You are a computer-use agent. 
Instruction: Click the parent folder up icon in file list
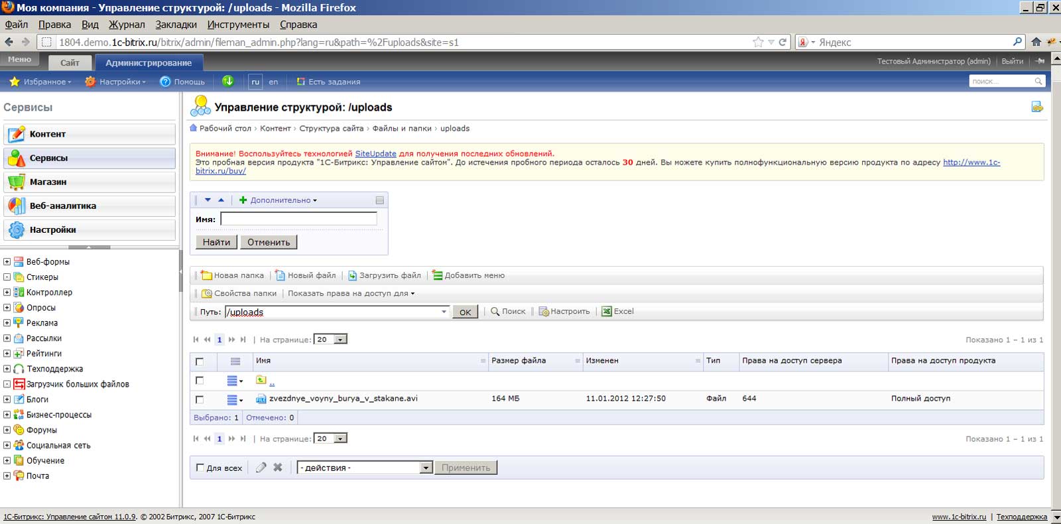click(261, 381)
